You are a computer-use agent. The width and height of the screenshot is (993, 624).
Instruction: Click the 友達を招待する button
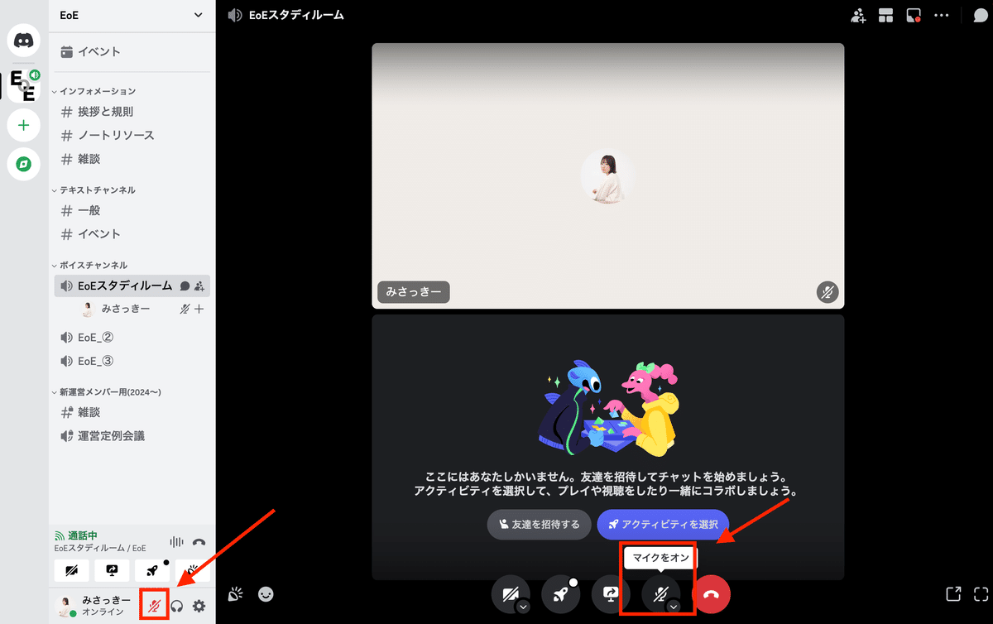pos(539,525)
